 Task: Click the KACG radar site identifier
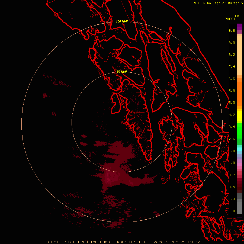point(159,242)
